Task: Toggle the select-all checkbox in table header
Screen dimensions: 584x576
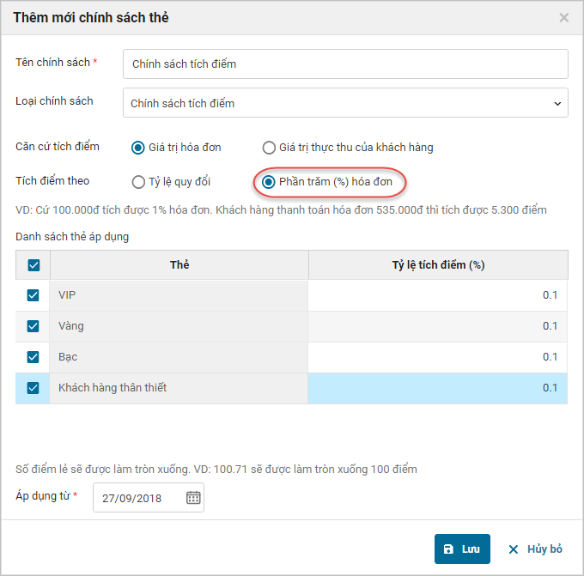Action: pos(33,265)
